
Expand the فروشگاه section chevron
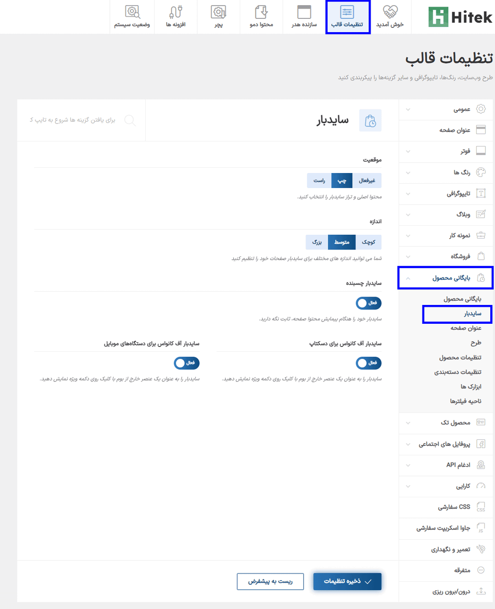coord(408,256)
